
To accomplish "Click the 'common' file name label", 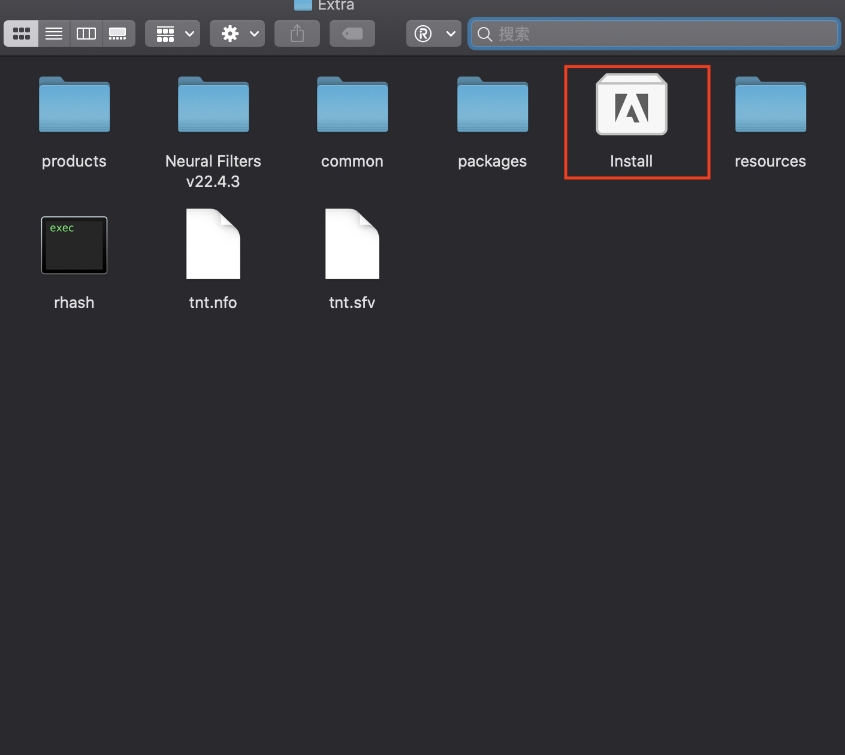I will (x=352, y=161).
